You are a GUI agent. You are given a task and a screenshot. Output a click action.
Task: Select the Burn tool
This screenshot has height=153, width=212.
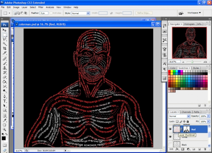pyautogui.click(x=5, y=91)
